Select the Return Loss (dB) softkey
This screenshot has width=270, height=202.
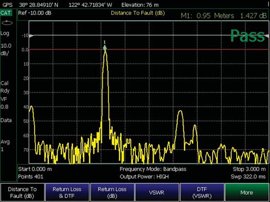pyautogui.click(x=112, y=192)
